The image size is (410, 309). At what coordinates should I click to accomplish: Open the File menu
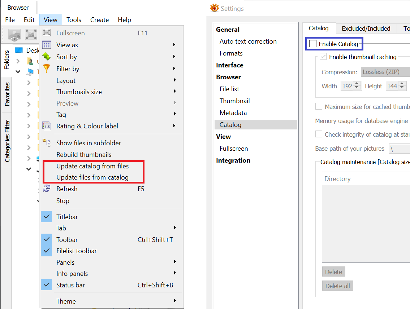[x=10, y=20]
